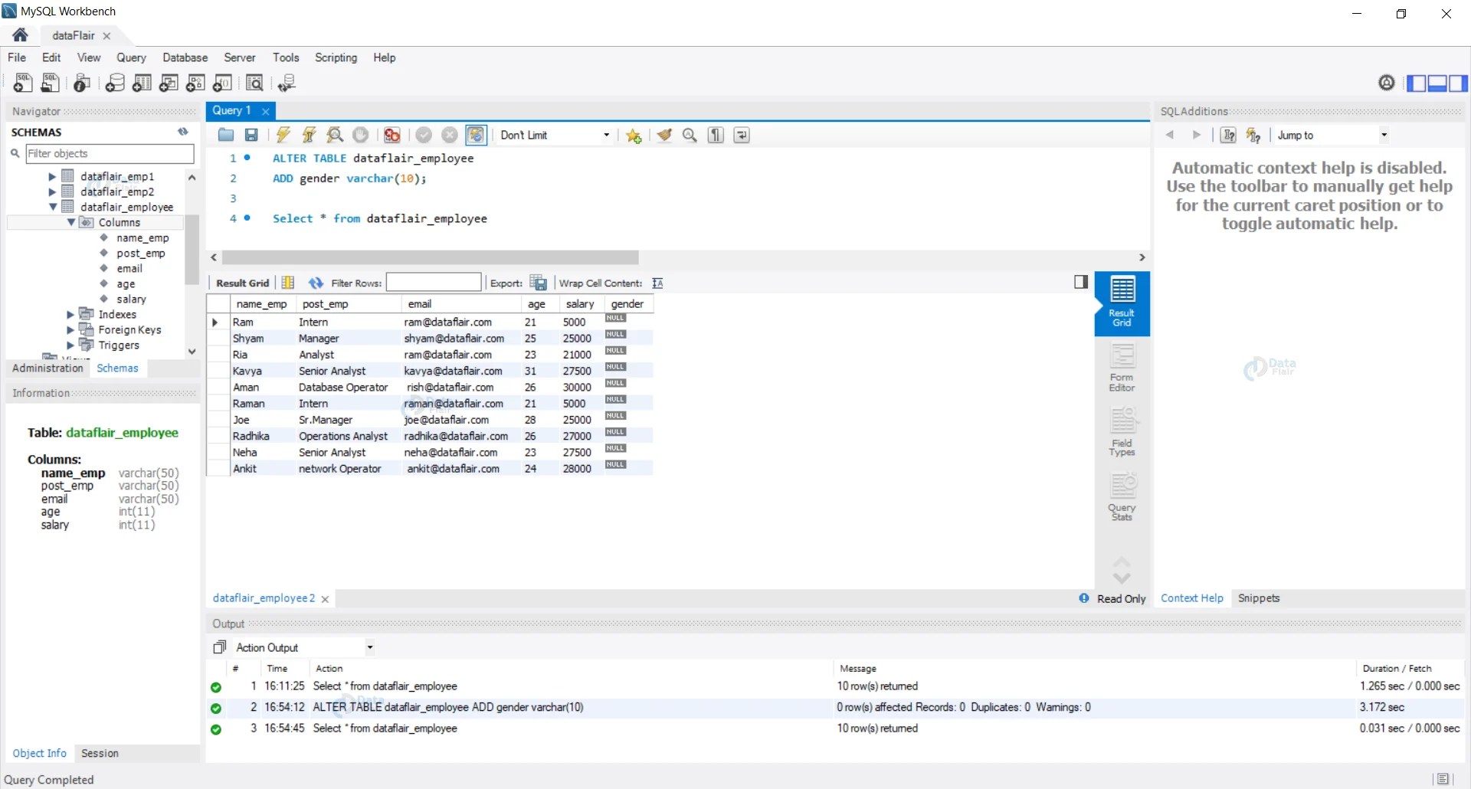
Task: Collapse the dataflair_employee schema node
Action: point(52,207)
